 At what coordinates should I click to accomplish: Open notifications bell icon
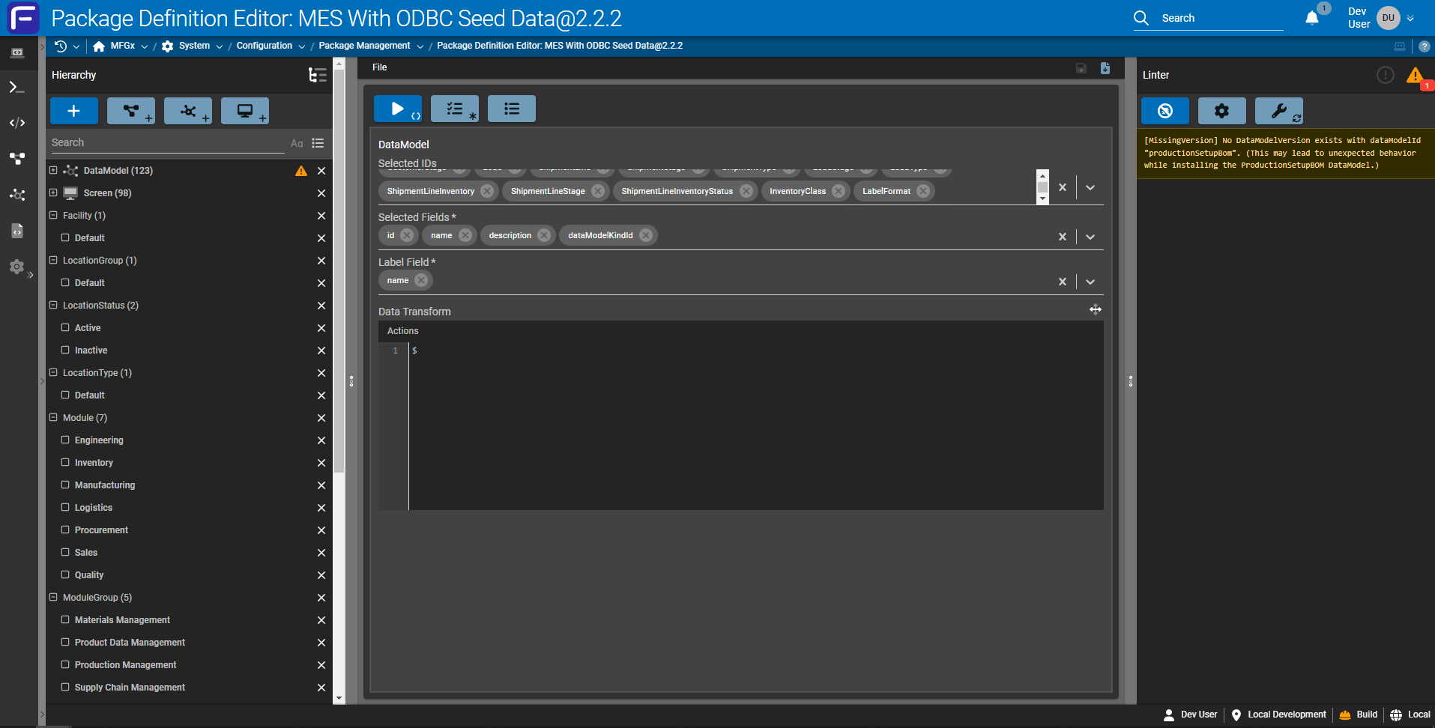coord(1312,18)
